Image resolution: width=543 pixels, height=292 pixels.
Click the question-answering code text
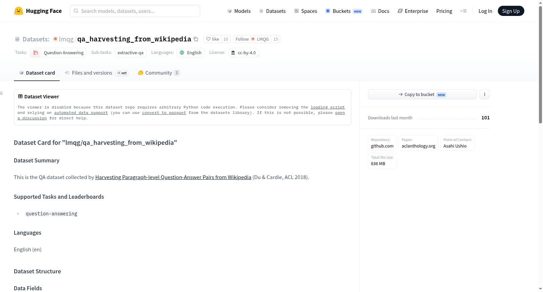52,214
